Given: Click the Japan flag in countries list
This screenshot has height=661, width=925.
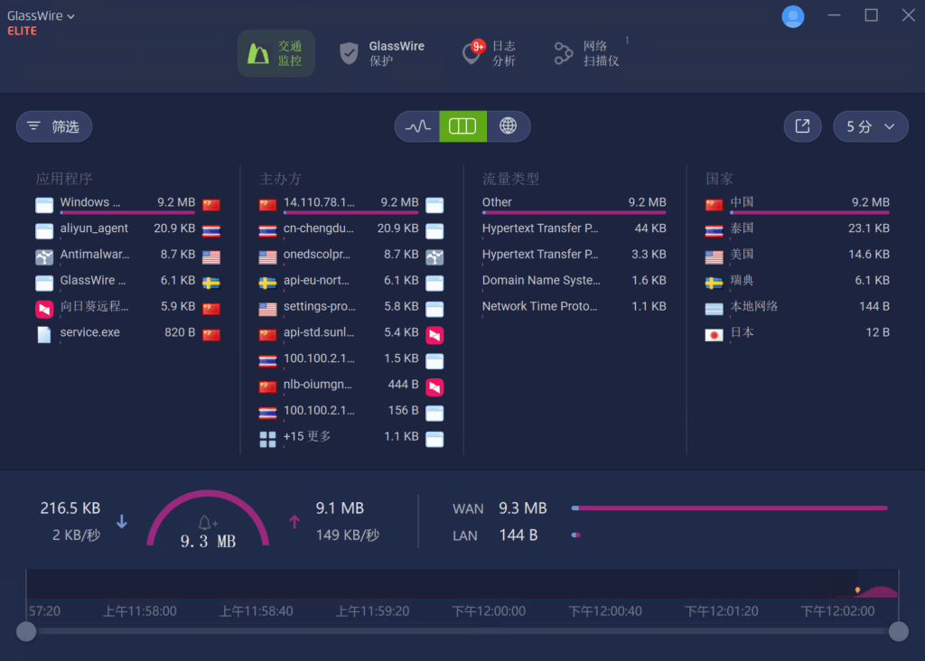Looking at the screenshot, I should (x=715, y=333).
